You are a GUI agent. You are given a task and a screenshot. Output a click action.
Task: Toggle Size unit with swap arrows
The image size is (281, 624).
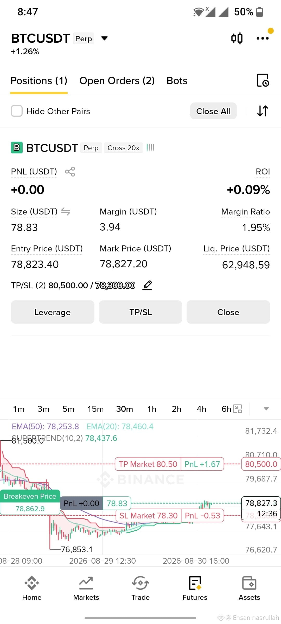(66, 212)
